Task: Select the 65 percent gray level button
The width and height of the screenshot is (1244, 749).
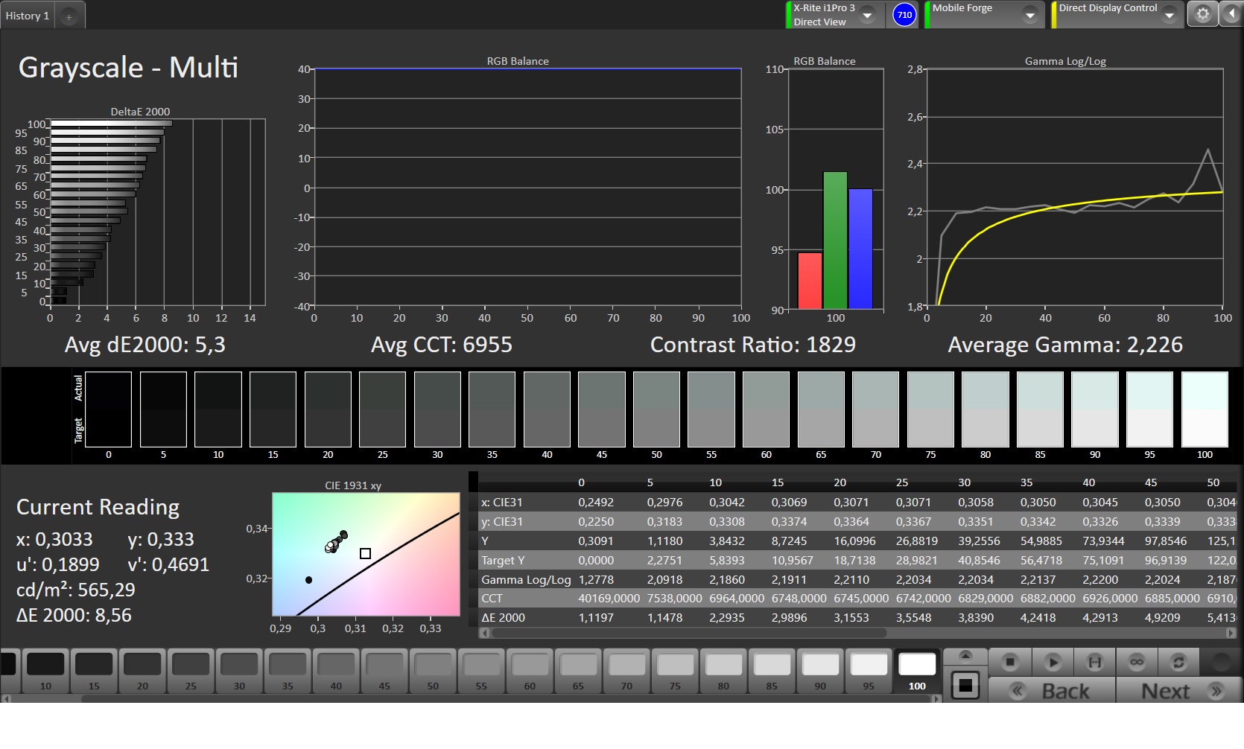Action: click(578, 671)
